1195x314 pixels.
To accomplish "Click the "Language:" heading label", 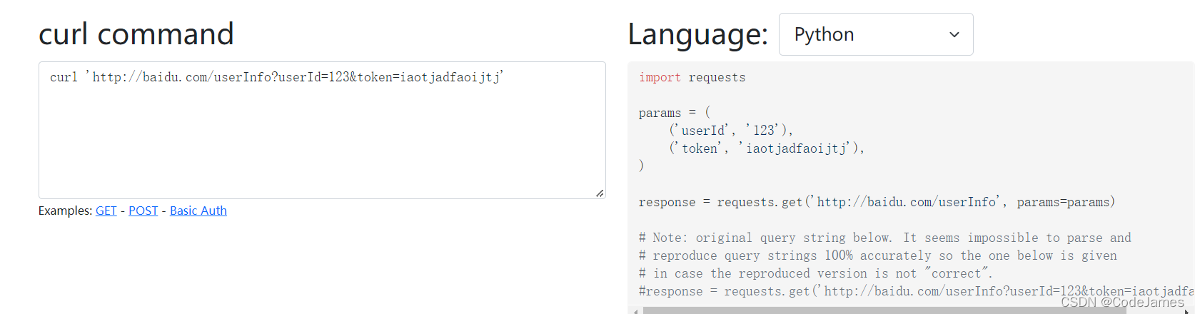I will (x=698, y=34).
